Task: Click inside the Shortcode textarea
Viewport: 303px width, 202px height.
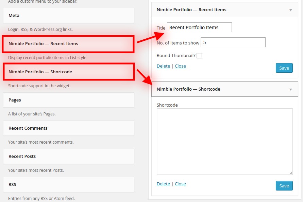Action: (x=224, y=142)
